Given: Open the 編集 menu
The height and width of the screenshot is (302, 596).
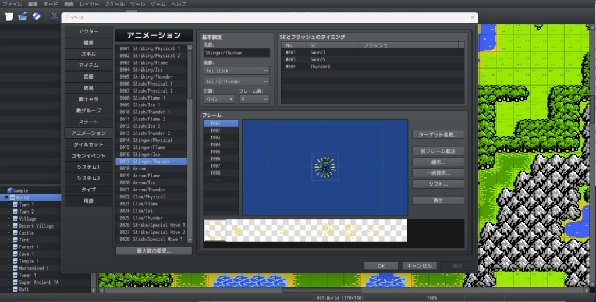Looking at the screenshot, I should click(33, 4).
